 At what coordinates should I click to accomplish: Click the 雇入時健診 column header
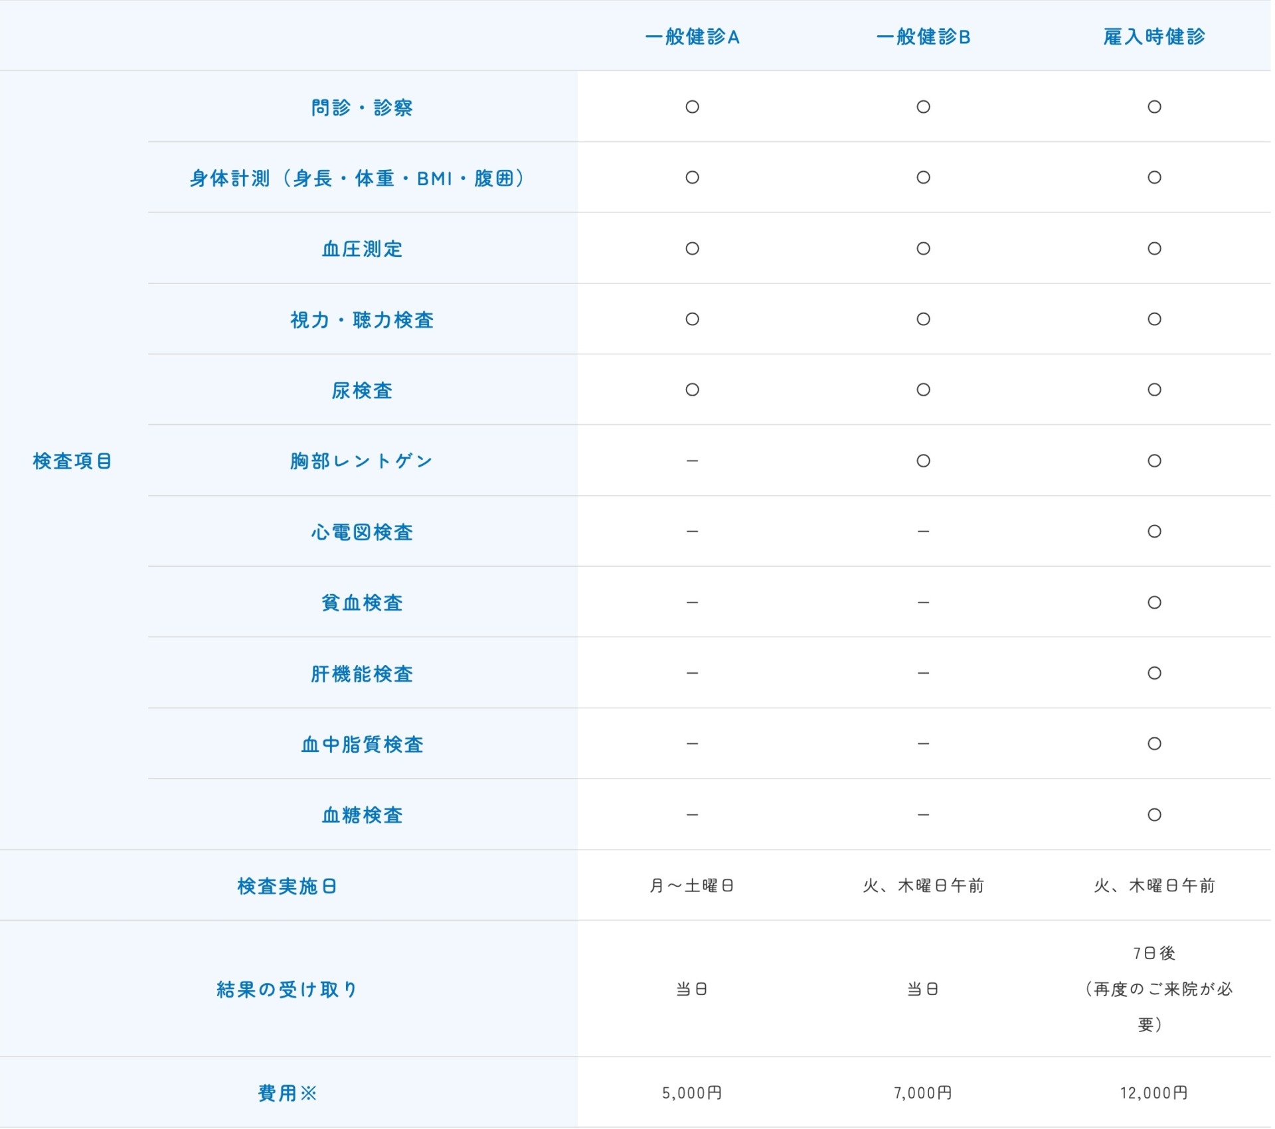[1154, 37]
